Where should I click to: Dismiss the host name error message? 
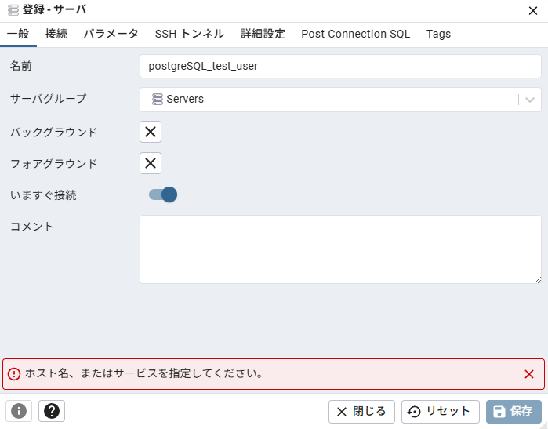528,374
